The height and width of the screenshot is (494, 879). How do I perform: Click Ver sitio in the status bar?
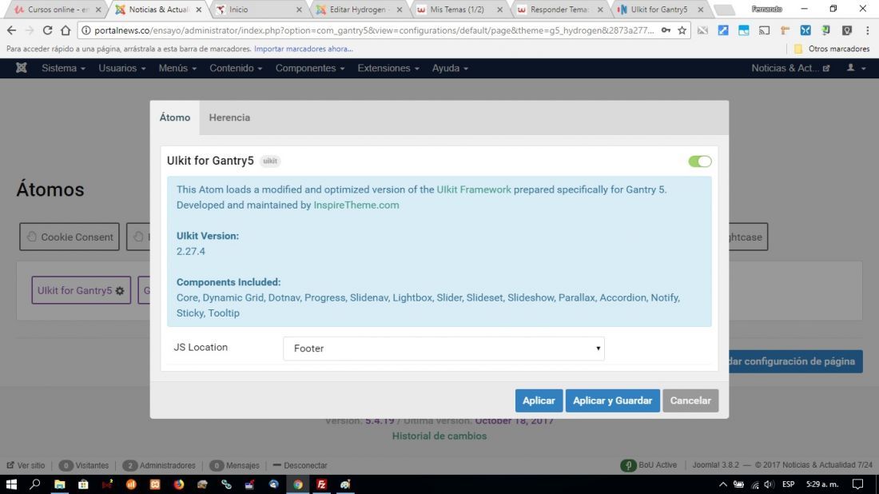point(26,465)
